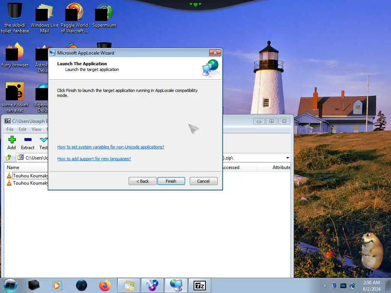Expand the 7-Zip address path dropdown

(x=288, y=158)
